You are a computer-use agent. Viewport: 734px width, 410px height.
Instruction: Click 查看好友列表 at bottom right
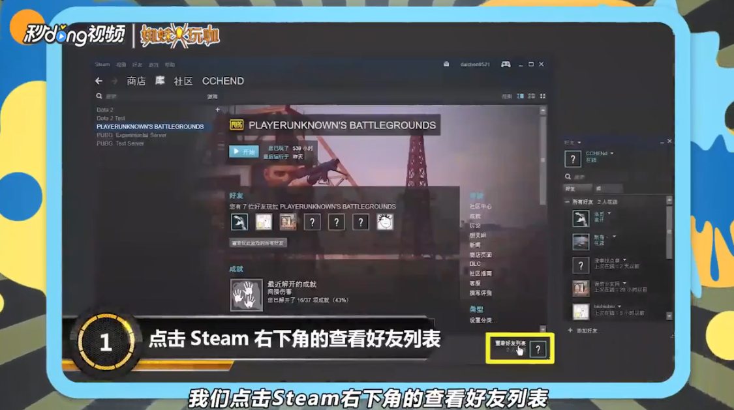click(x=510, y=344)
